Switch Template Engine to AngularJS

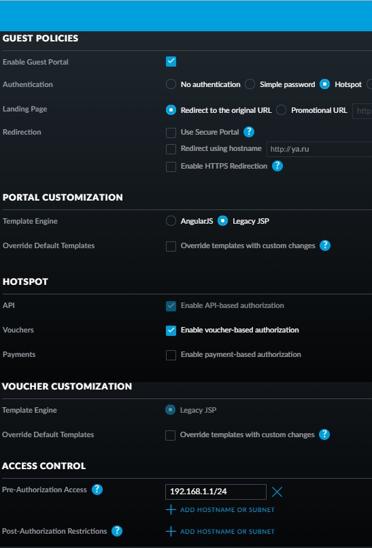tap(171, 221)
